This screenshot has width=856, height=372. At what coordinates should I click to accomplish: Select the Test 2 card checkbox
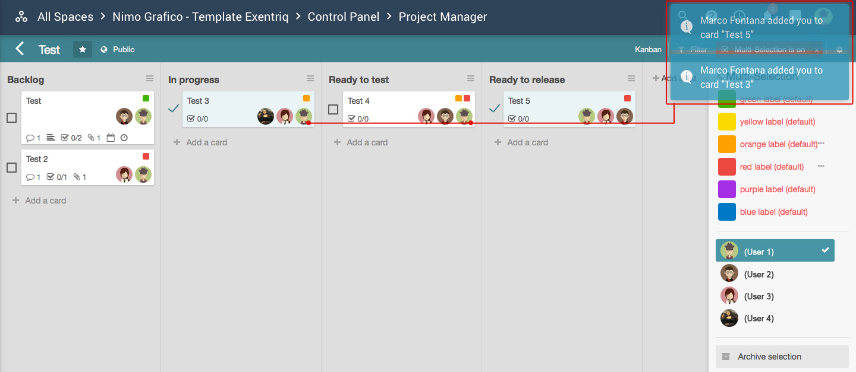point(11,167)
